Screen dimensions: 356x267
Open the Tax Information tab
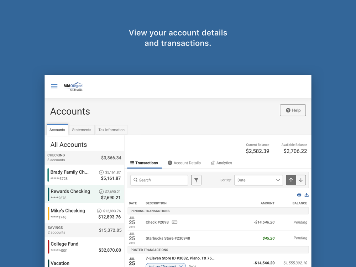(x=111, y=130)
